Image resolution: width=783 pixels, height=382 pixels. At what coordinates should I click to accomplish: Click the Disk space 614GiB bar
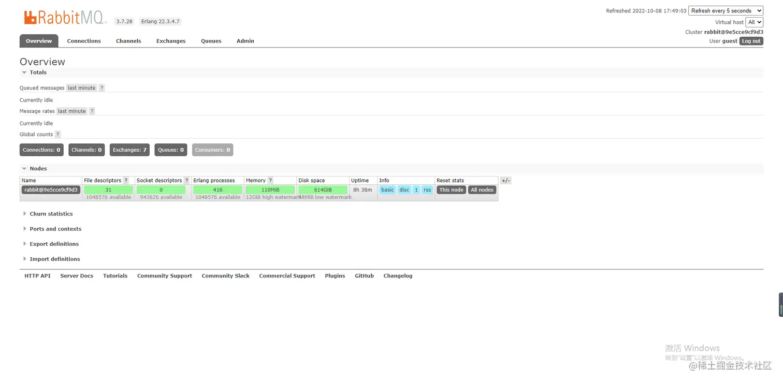click(x=323, y=190)
